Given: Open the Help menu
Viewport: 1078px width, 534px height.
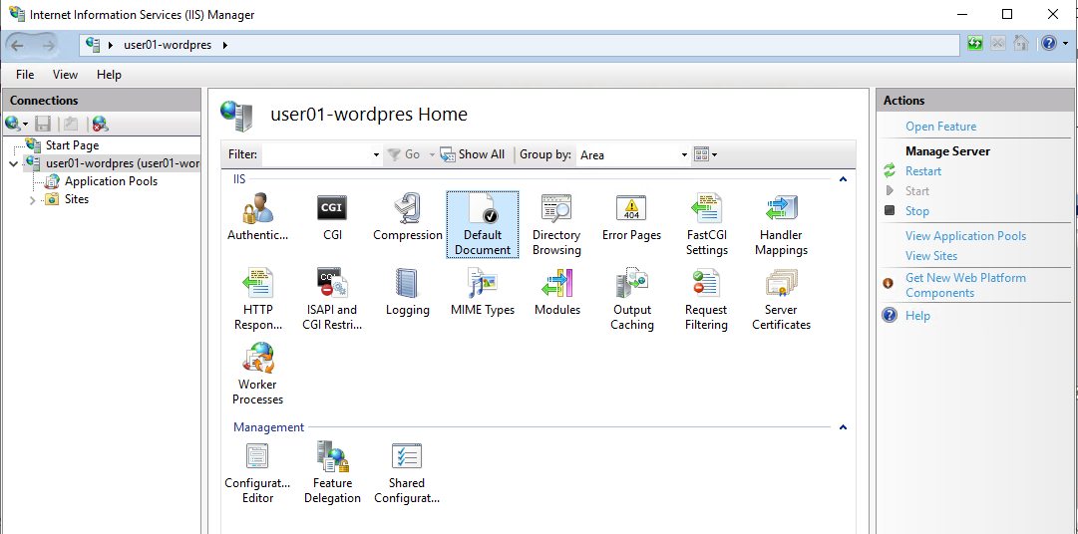Looking at the screenshot, I should pos(109,75).
